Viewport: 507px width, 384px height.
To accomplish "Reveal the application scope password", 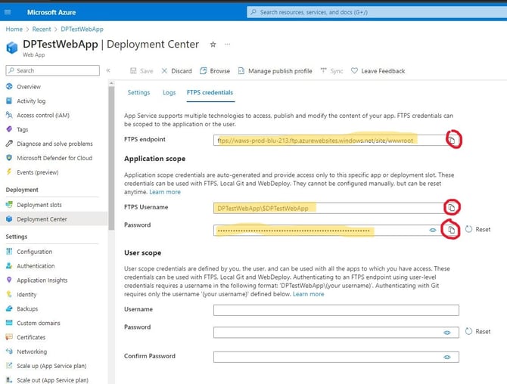I will coord(433,230).
